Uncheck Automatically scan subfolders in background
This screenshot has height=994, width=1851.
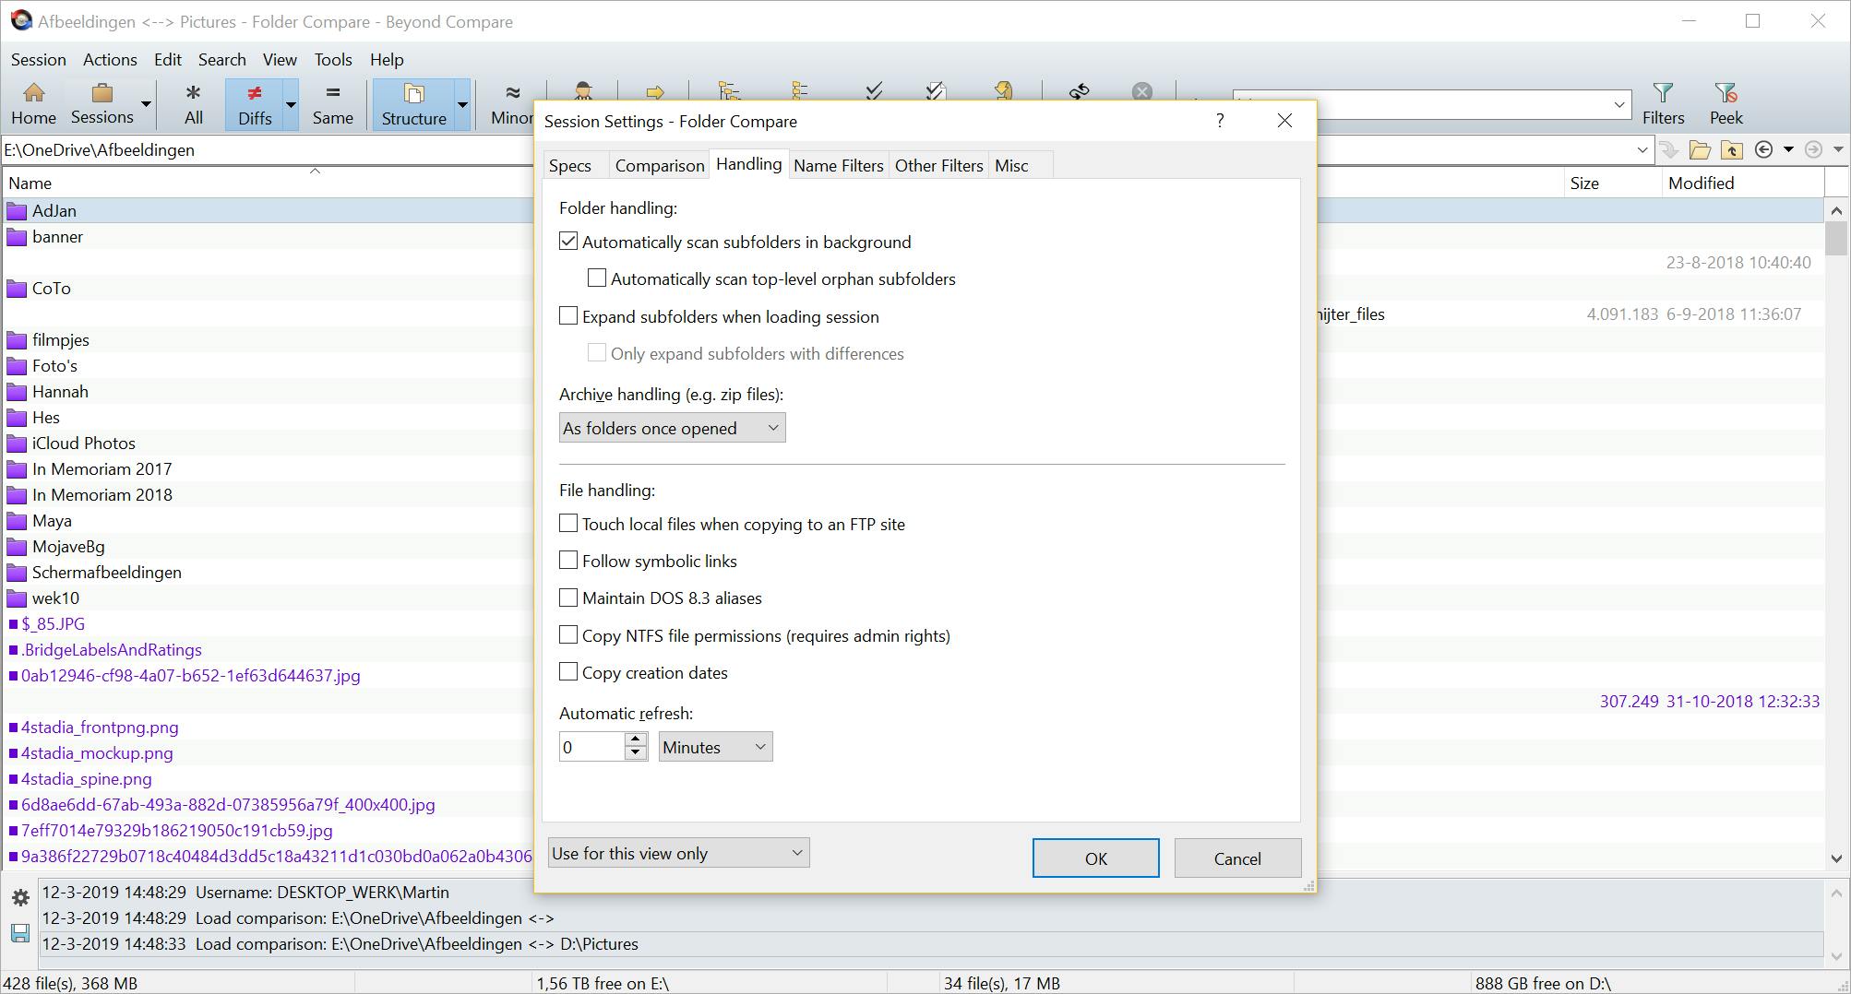568,242
